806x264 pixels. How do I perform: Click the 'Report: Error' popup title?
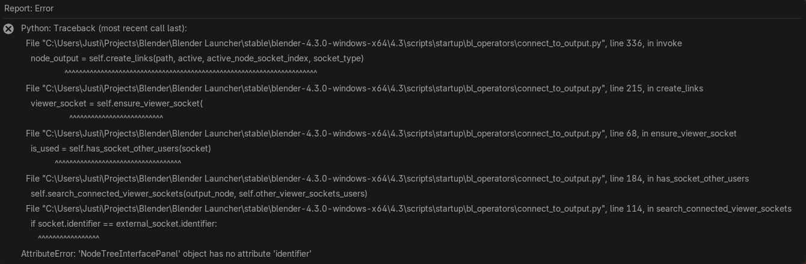point(29,8)
